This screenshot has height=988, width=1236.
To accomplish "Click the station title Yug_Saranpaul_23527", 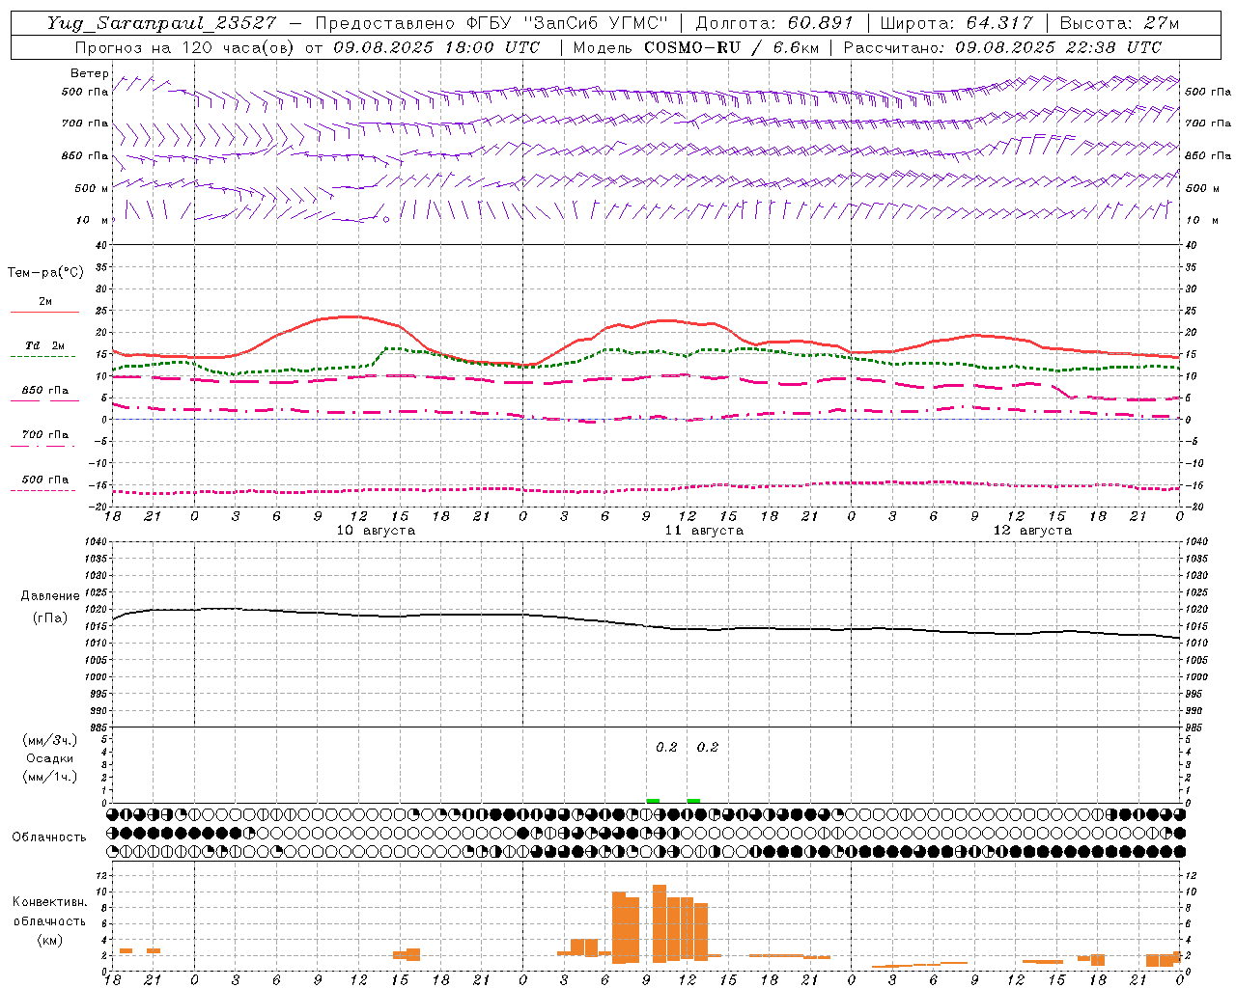I will (161, 23).
